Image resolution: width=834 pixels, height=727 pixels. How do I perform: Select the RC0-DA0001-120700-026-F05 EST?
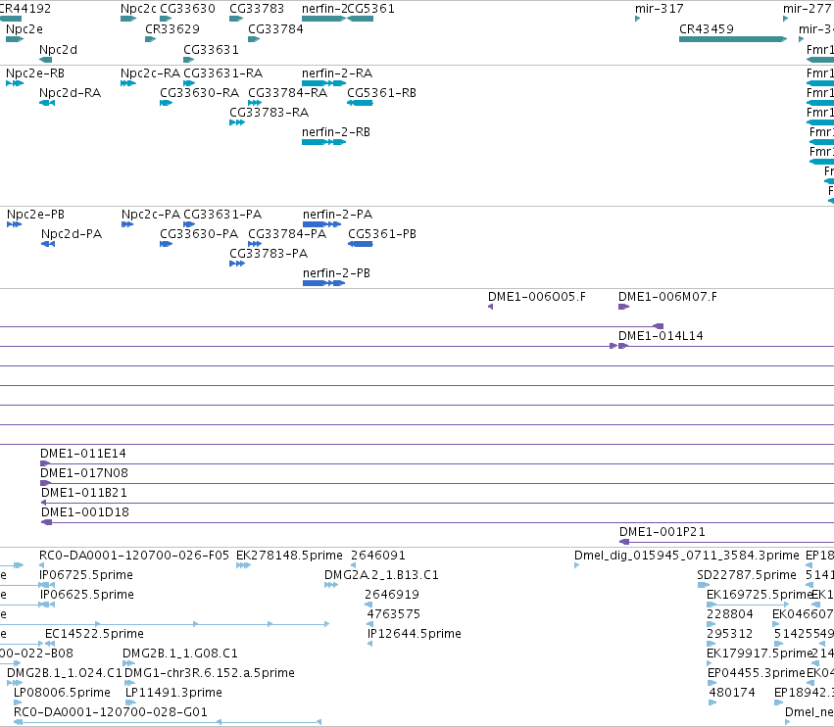(41, 565)
